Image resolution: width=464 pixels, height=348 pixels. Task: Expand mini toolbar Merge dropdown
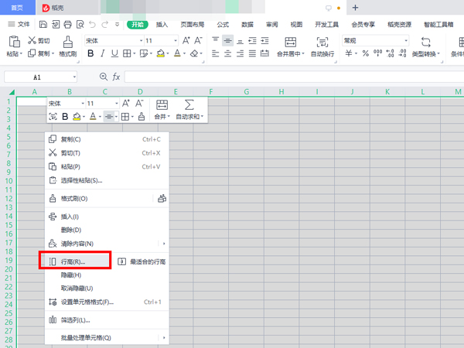coord(169,117)
